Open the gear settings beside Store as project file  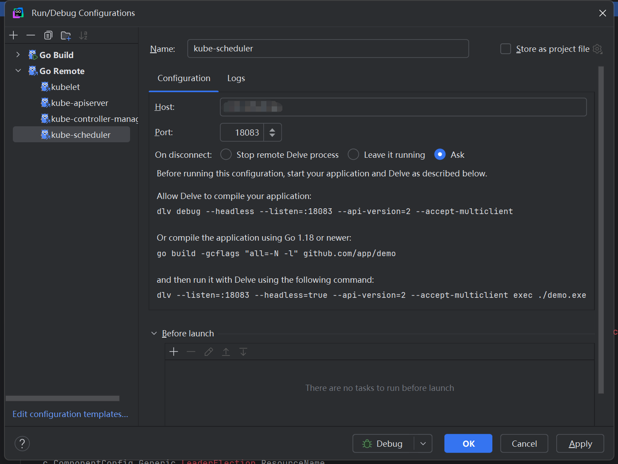tap(598, 49)
